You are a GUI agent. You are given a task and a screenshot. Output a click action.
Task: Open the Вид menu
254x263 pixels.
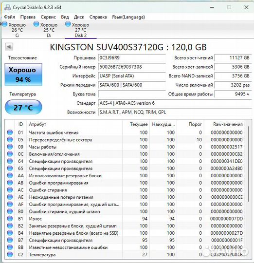coord(65,17)
